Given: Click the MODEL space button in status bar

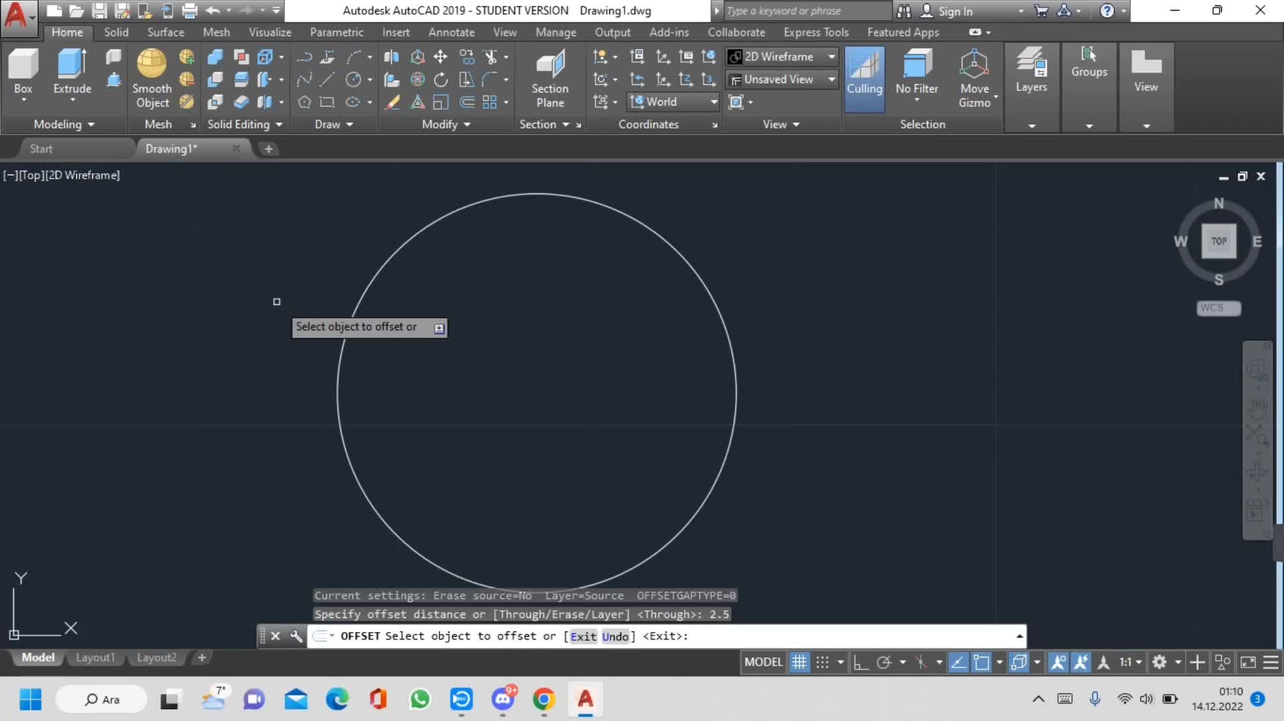Looking at the screenshot, I should point(763,662).
